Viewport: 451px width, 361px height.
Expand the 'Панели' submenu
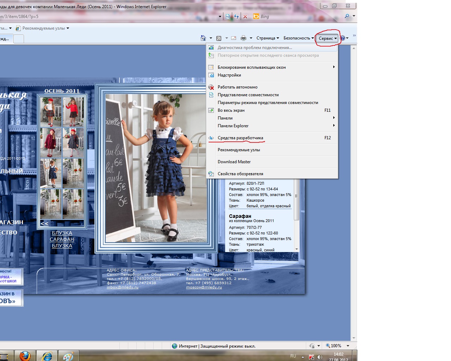[x=225, y=118]
